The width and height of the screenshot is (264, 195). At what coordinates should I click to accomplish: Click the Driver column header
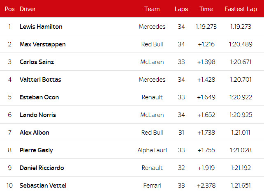[28, 9]
